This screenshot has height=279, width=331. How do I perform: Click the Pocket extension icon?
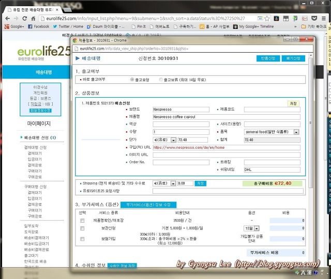[314, 19]
